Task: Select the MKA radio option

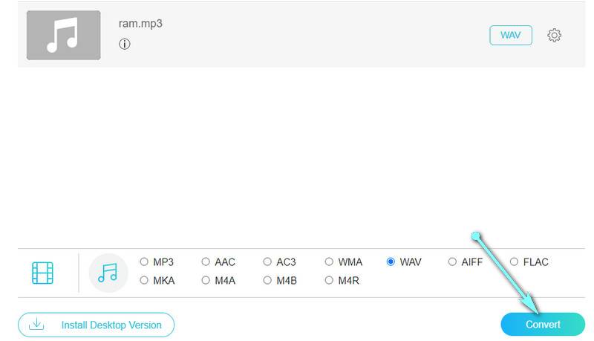Action: (144, 280)
